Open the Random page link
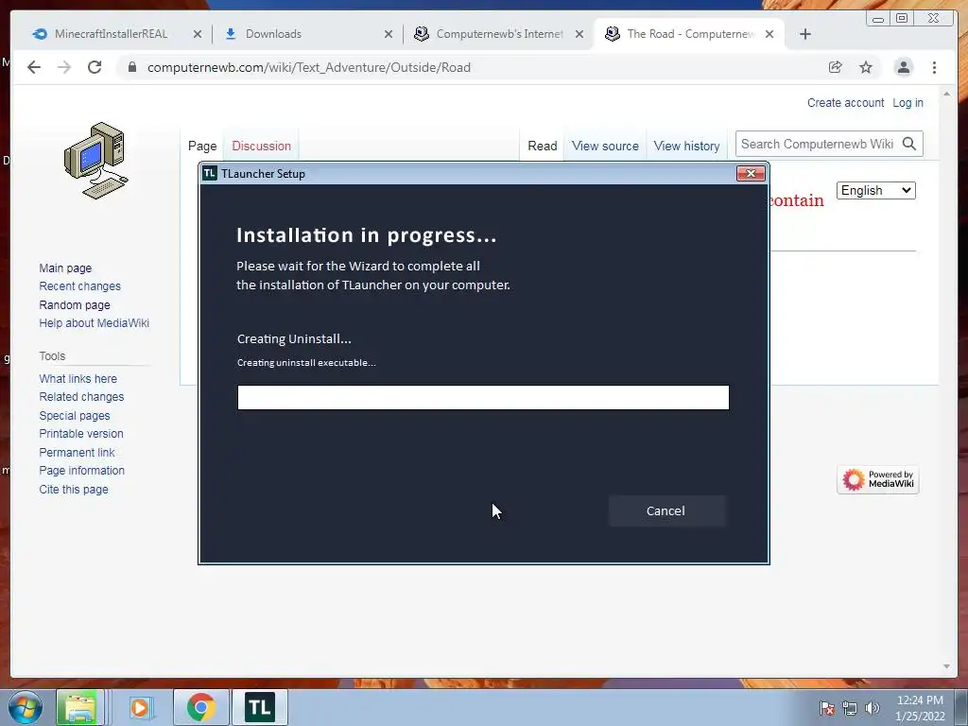Viewport: 968px width, 726px height. (x=75, y=304)
